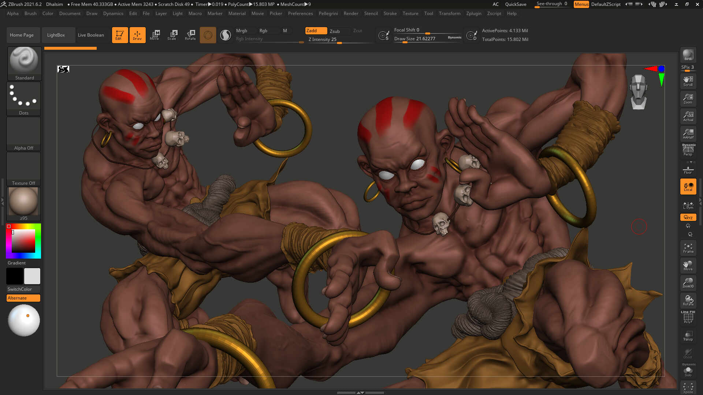Click the Xpose button
Image resolution: width=703 pixels, height=395 pixels.
point(688,388)
